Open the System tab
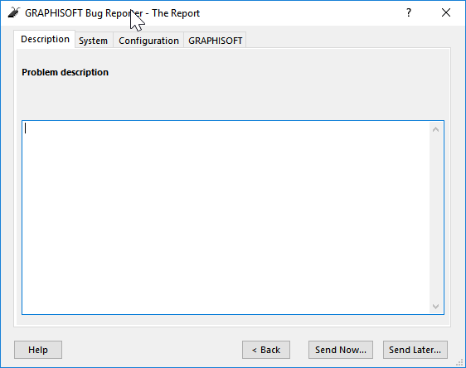 94,41
